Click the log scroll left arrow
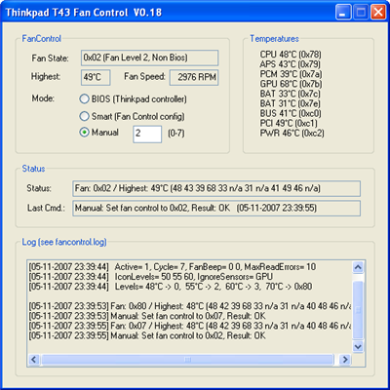The height and width of the screenshot is (390, 390). click(x=34, y=360)
